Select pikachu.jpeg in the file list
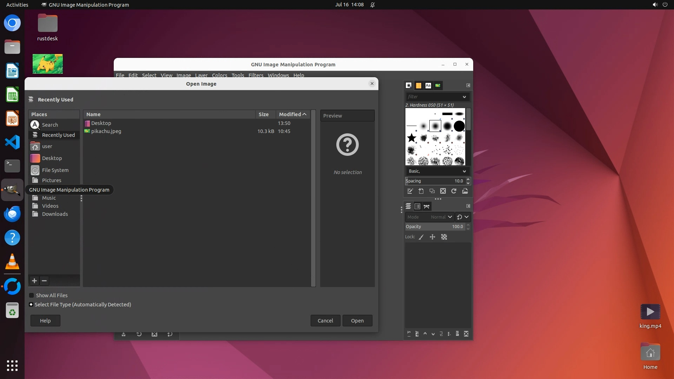 point(106,131)
